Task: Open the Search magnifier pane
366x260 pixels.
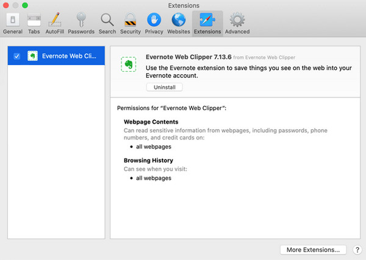Action: pyautogui.click(x=107, y=23)
